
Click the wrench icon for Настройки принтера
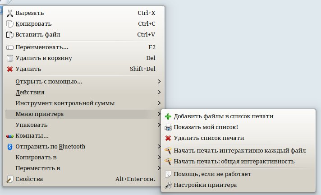click(168, 185)
